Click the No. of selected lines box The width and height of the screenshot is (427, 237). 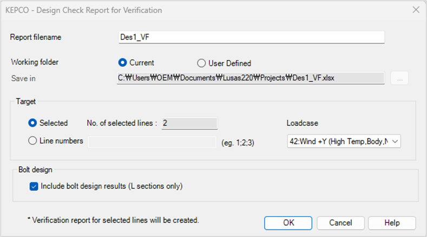point(189,124)
